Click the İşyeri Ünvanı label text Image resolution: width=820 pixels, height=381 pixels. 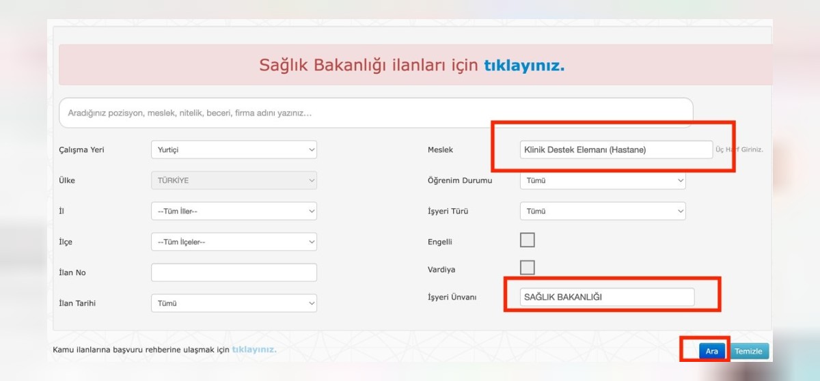tap(452, 297)
